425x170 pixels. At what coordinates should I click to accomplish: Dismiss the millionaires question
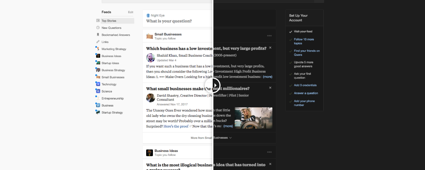(x=270, y=88)
